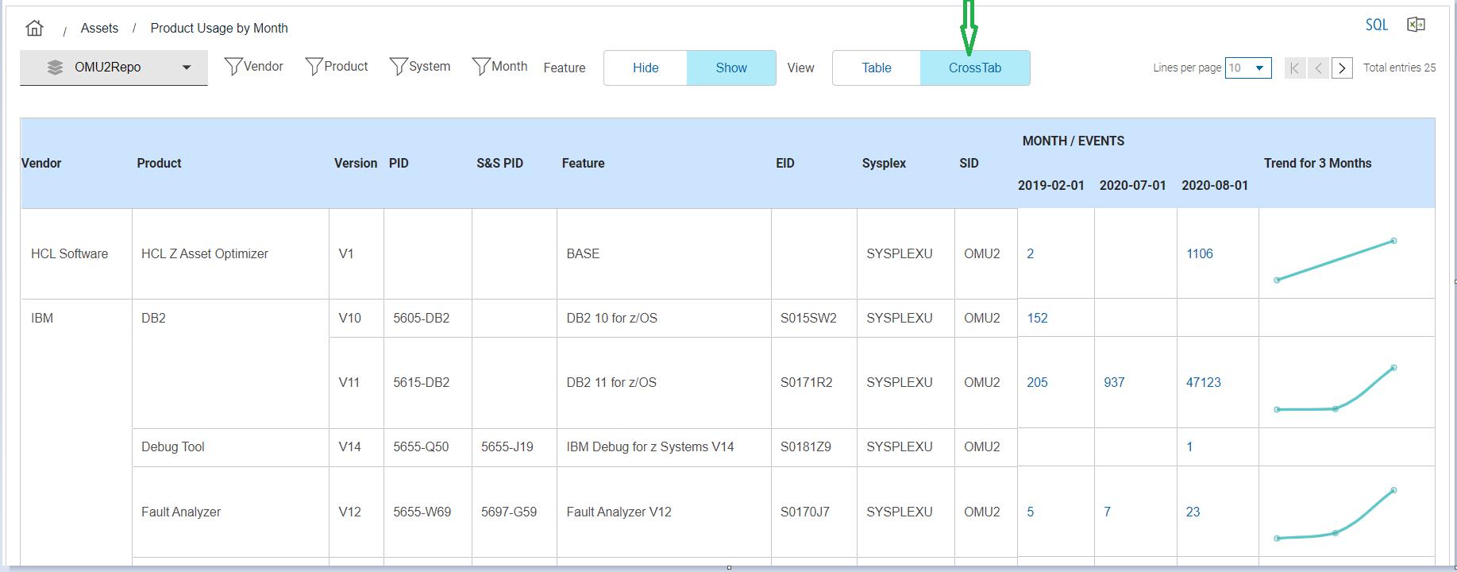Select the Total entries 25 text
The image size is (1457, 572).
(1399, 68)
